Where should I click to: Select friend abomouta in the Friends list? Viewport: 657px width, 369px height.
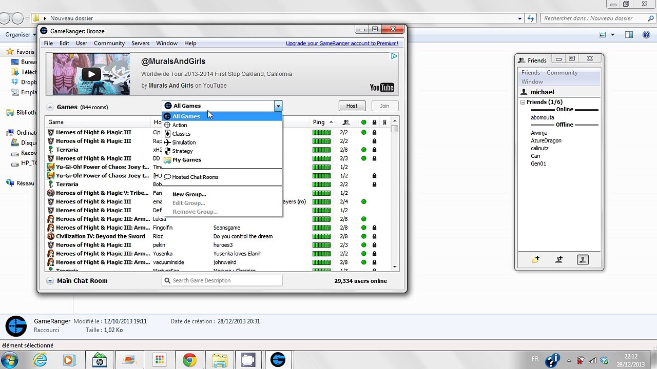pyautogui.click(x=542, y=117)
